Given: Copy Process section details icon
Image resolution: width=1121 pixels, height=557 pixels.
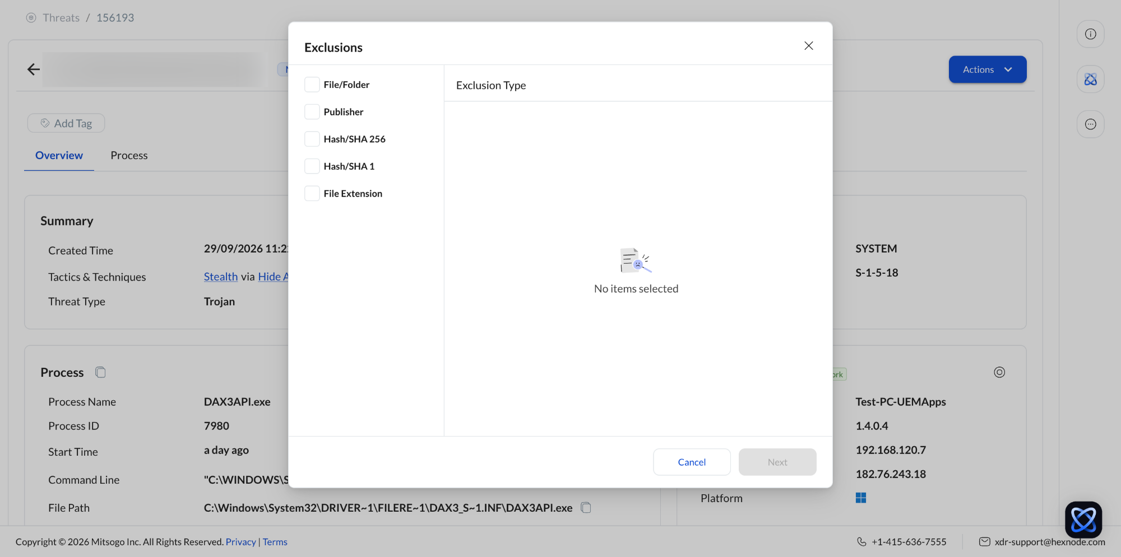Looking at the screenshot, I should (100, 372).
